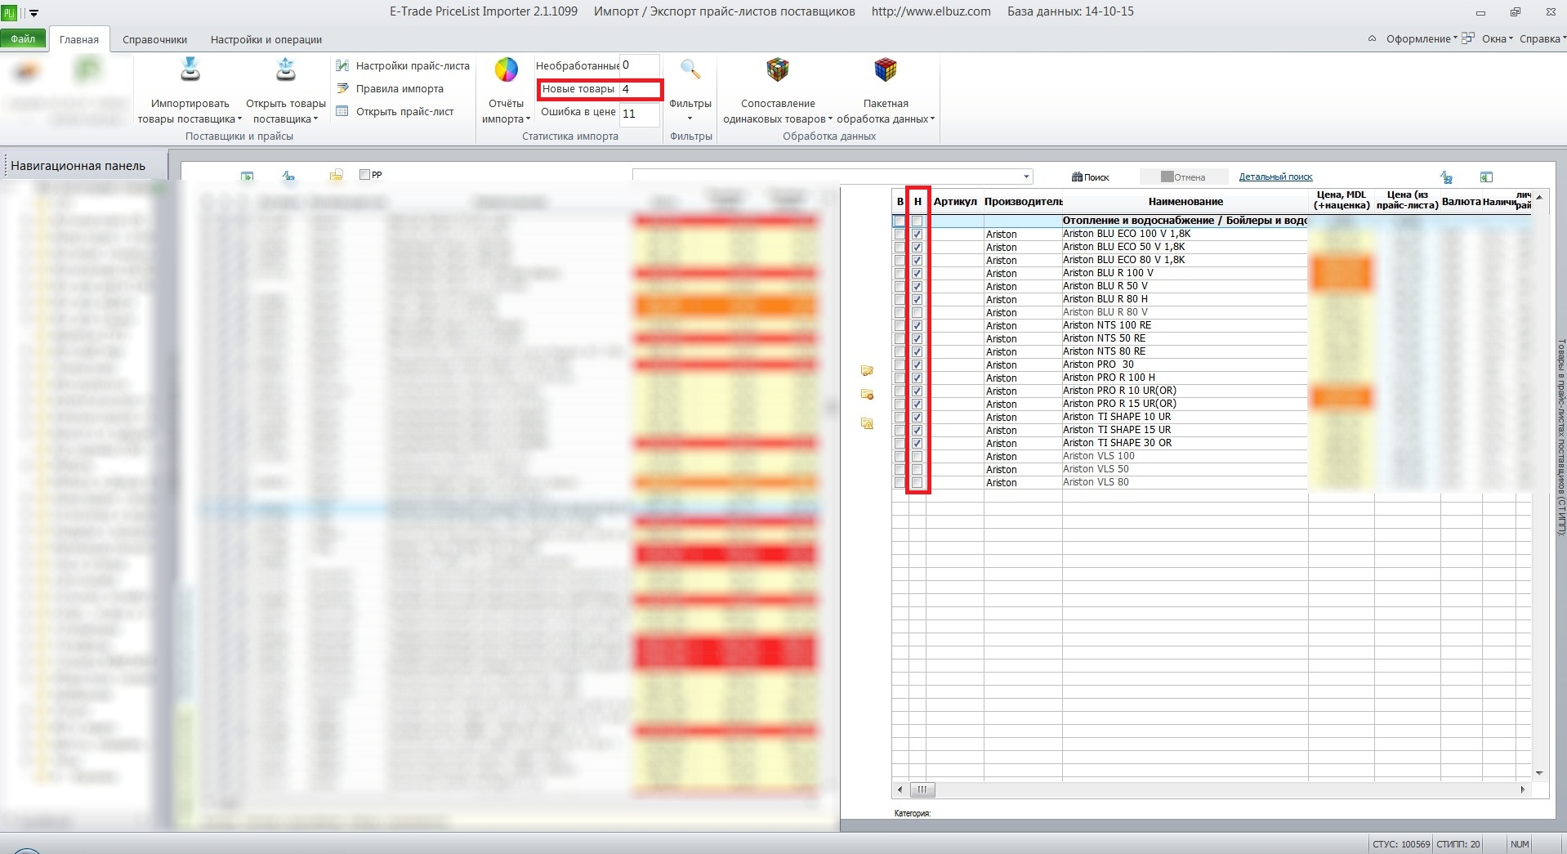Open the Оформление dropdown
1567x854 pixels.
click(x=1422, y=38)
